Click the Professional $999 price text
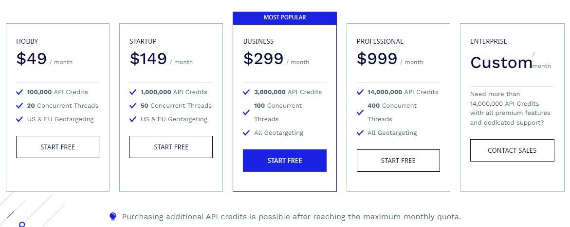 coord(377,59)
